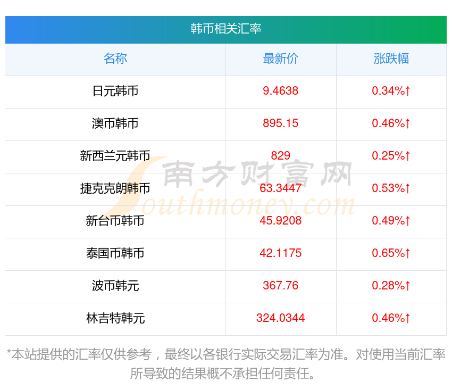The width and height of the screenshot is (452, 390).
Task: Select the 捷克克朗韩币 row name
Action: tap(115, 188)
